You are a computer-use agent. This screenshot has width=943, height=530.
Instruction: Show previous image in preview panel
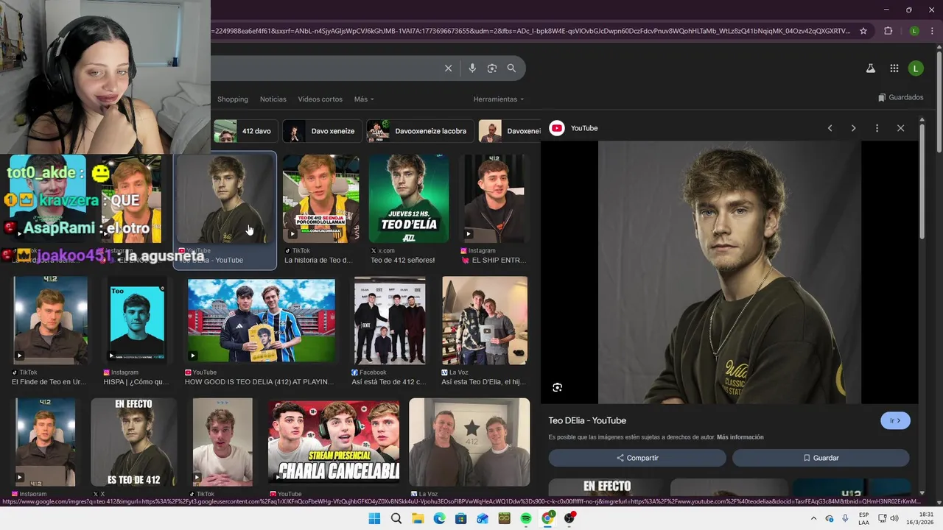[x=830, y=128]
